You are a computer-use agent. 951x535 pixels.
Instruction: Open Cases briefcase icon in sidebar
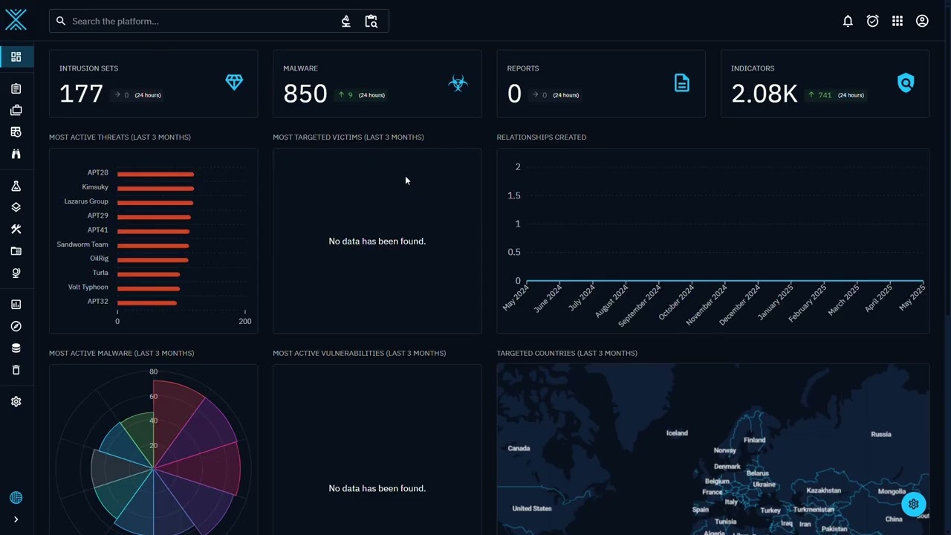click(x=16, y=111)
